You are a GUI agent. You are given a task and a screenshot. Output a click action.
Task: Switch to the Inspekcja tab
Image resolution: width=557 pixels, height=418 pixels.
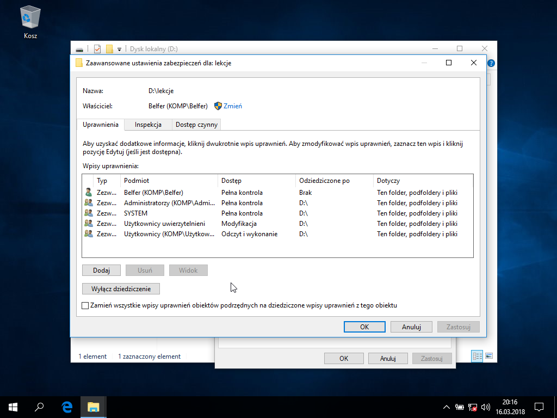148,125
